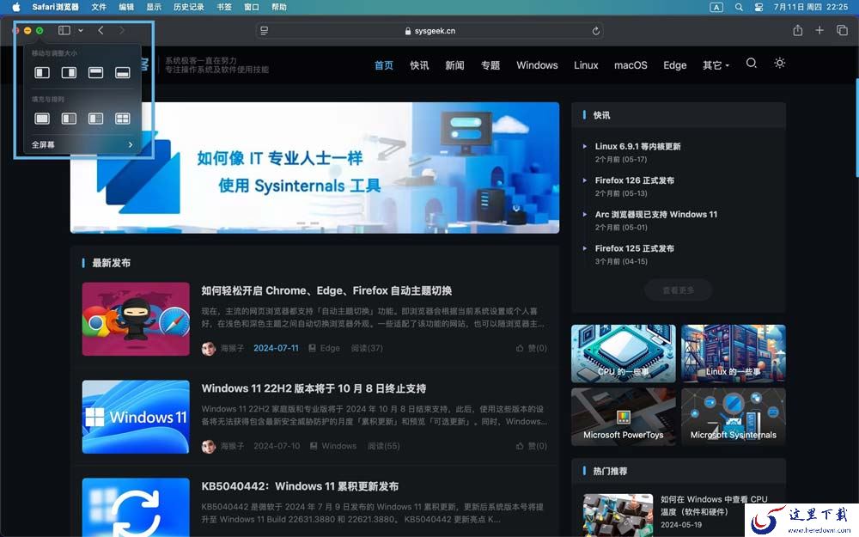Open the page settings icon in address bar

coord(264,31)
